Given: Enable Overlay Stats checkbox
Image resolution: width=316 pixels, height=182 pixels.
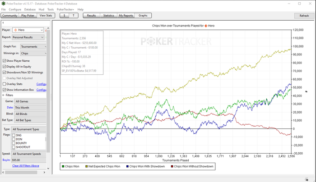Looking at the screenshot, I should pos(4,84).
